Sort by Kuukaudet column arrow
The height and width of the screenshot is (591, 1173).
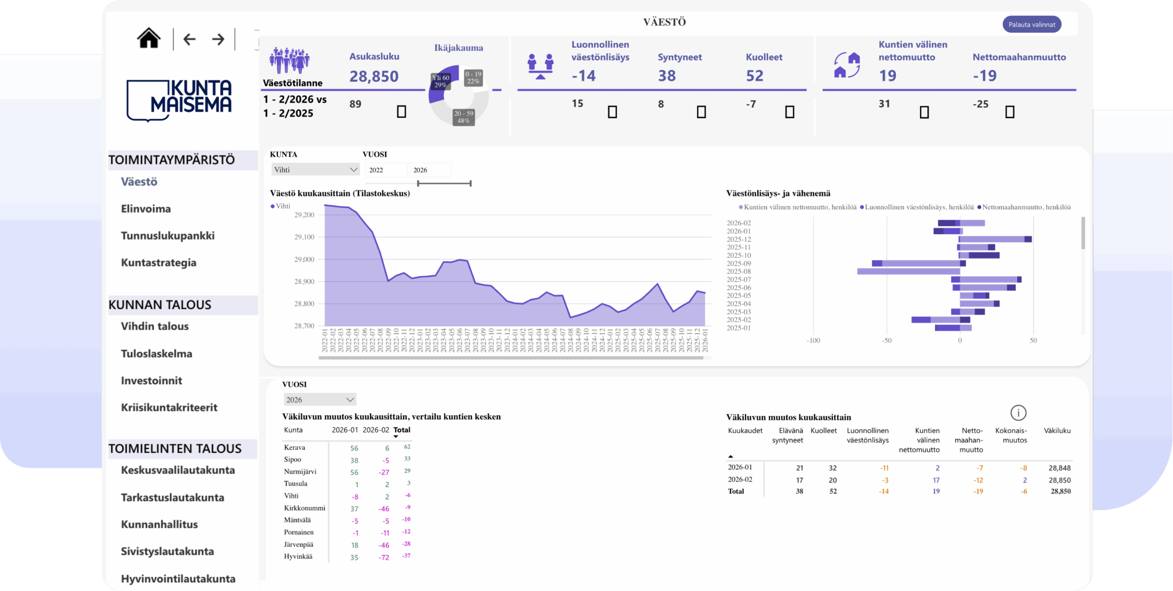coord(730,456)
